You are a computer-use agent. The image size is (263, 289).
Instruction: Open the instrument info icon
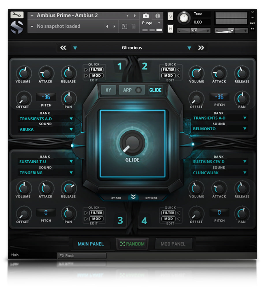(x=158, y=16)
